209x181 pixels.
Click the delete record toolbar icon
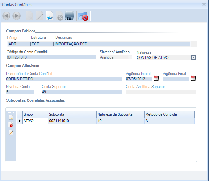coord(60,16)
